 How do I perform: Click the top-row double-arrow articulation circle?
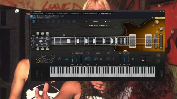point(44,57)
